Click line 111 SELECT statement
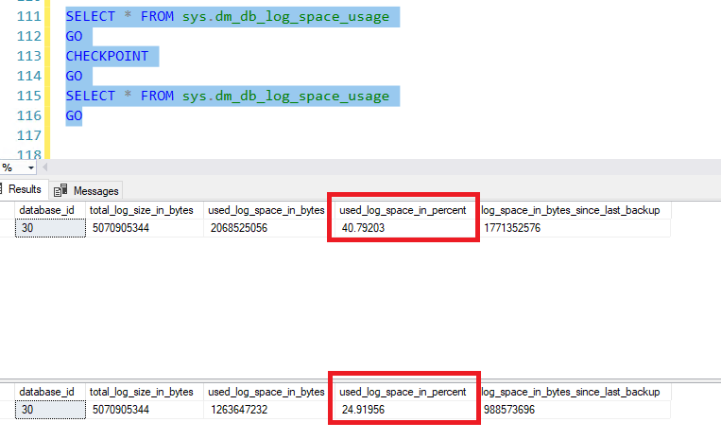The image size is (721, 440). (228, 17)
